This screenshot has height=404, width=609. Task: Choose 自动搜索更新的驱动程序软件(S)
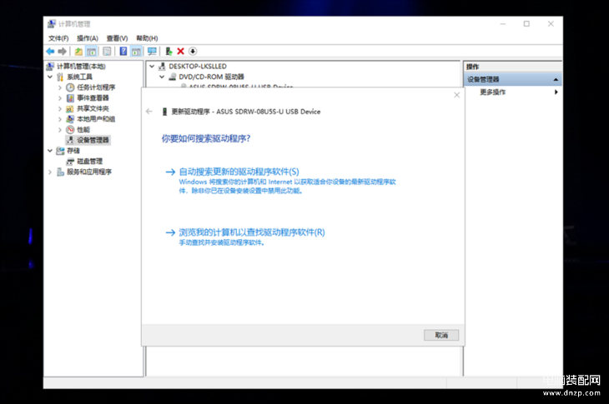tap(239, 172)
